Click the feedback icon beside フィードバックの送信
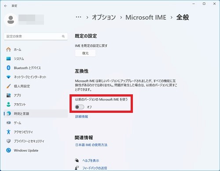The height and width of the screenshot is (171, 220). 77,168
